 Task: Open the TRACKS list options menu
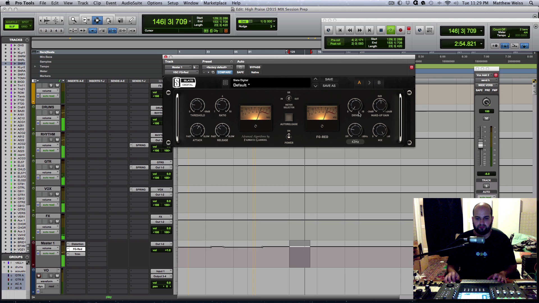click(x=27, y=40)
